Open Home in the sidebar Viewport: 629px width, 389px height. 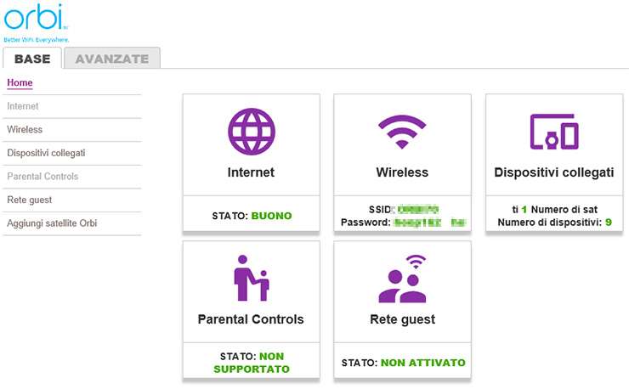pos(20,82)
